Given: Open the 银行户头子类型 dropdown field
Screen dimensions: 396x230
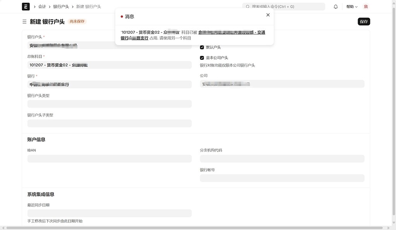Looking at the screenshot, I should click(109, 123).
